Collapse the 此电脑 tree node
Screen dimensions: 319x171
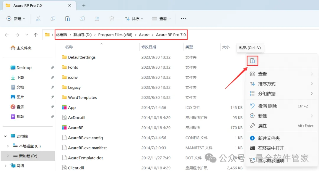[6, 136]
